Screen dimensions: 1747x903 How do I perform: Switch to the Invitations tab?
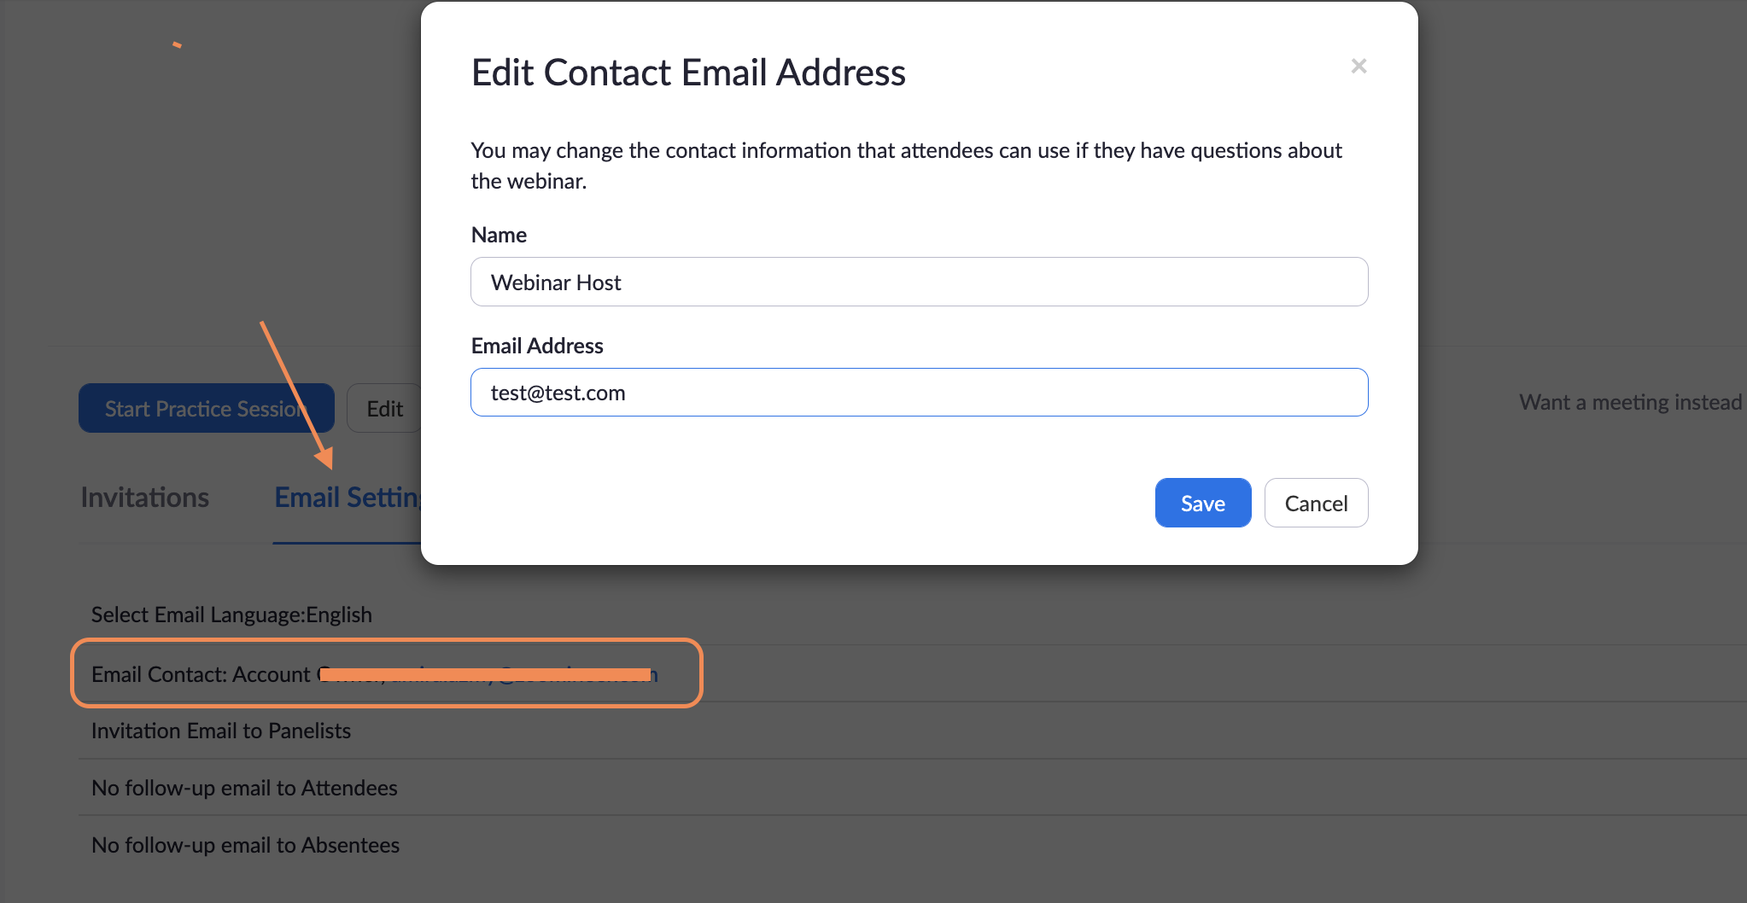145,498
